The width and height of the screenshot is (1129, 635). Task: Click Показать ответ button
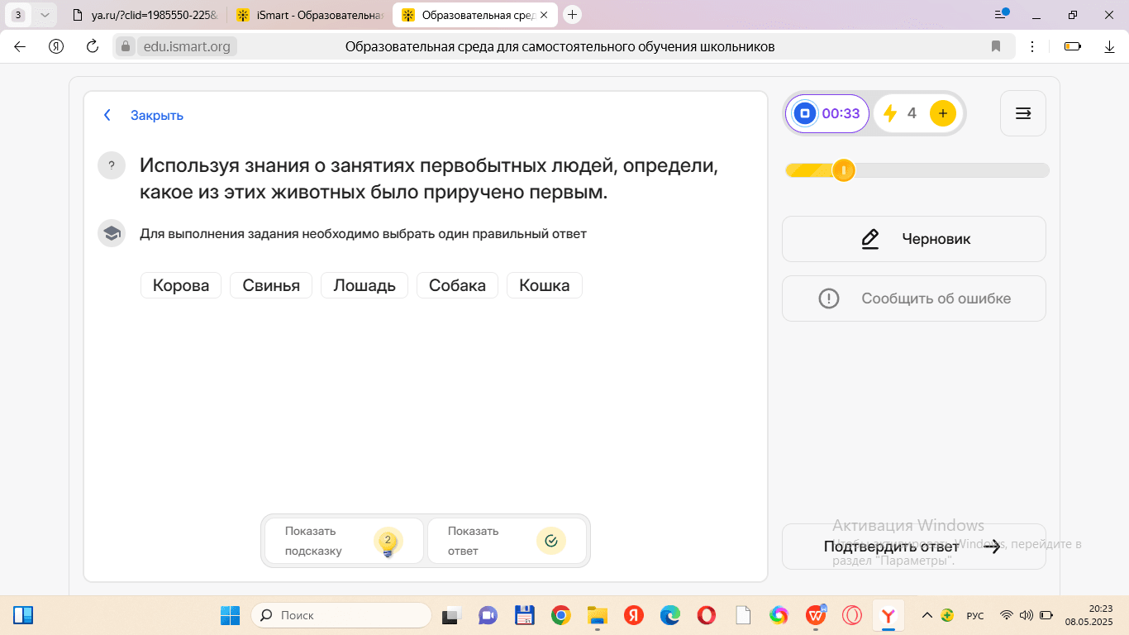coord(507,541)
